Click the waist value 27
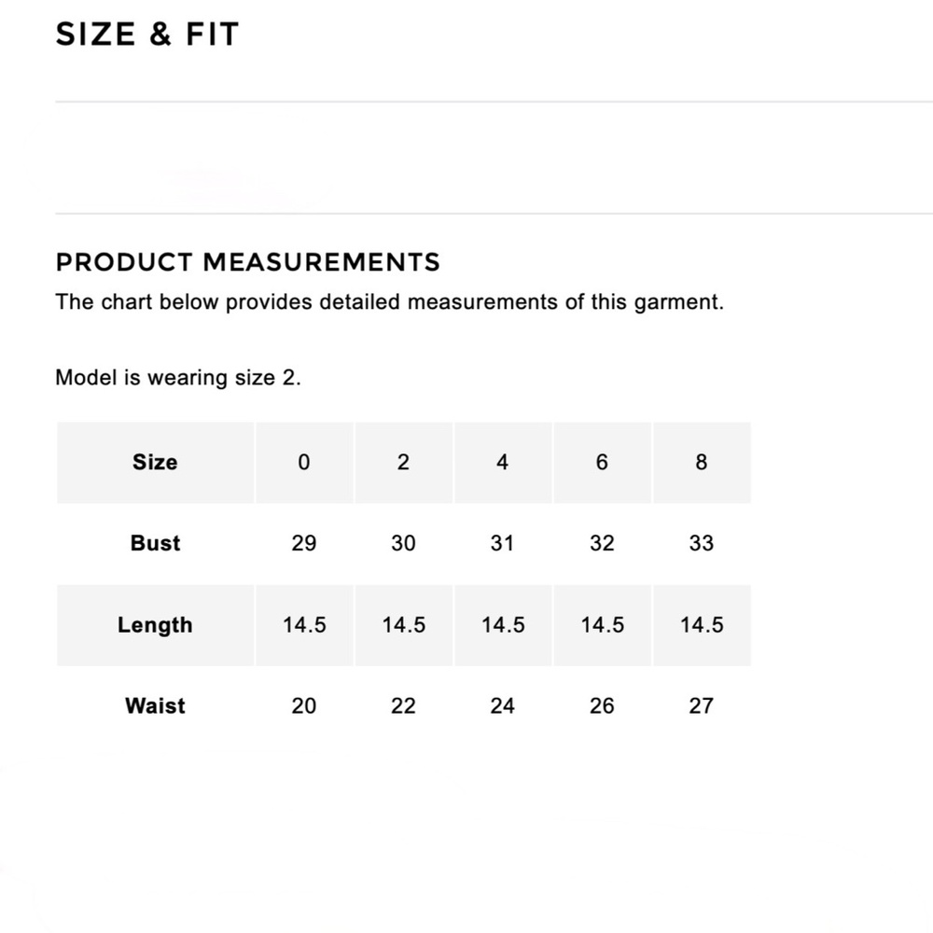The height and width of the screenshot is (933, 933). click(702, 706)
